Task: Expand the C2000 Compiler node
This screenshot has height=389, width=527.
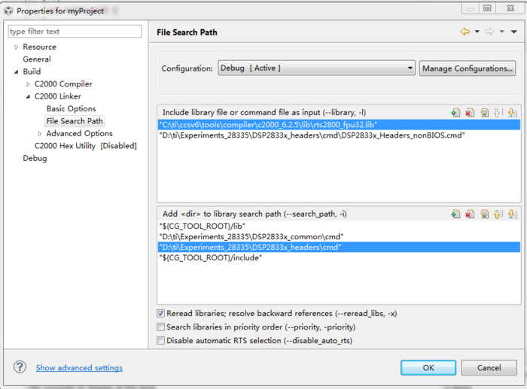Action: 29,84
